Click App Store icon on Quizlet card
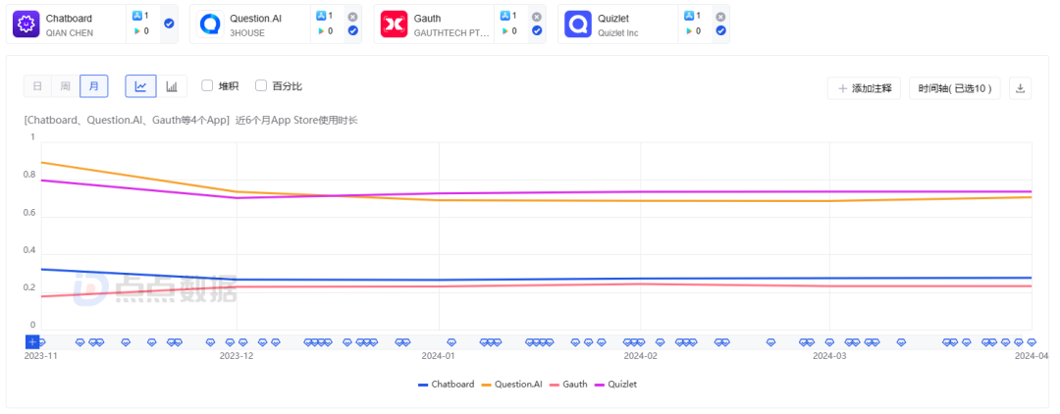Viewport: 1060px width, 414px height. [689, 16]
